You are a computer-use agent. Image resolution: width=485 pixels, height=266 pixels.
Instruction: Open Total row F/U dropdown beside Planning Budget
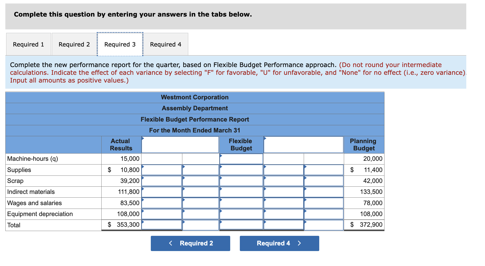pos(324,225)
